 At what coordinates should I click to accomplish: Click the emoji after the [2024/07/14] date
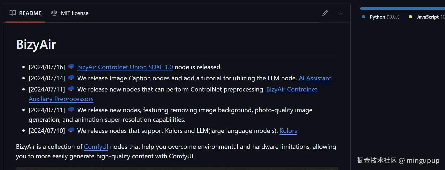click(71, 78)
